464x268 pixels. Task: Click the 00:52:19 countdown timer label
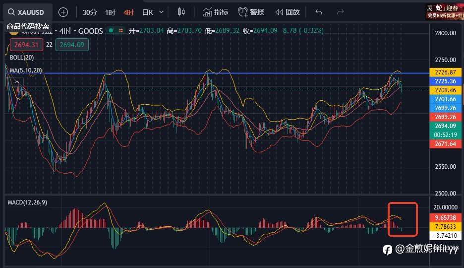point(445,134)
